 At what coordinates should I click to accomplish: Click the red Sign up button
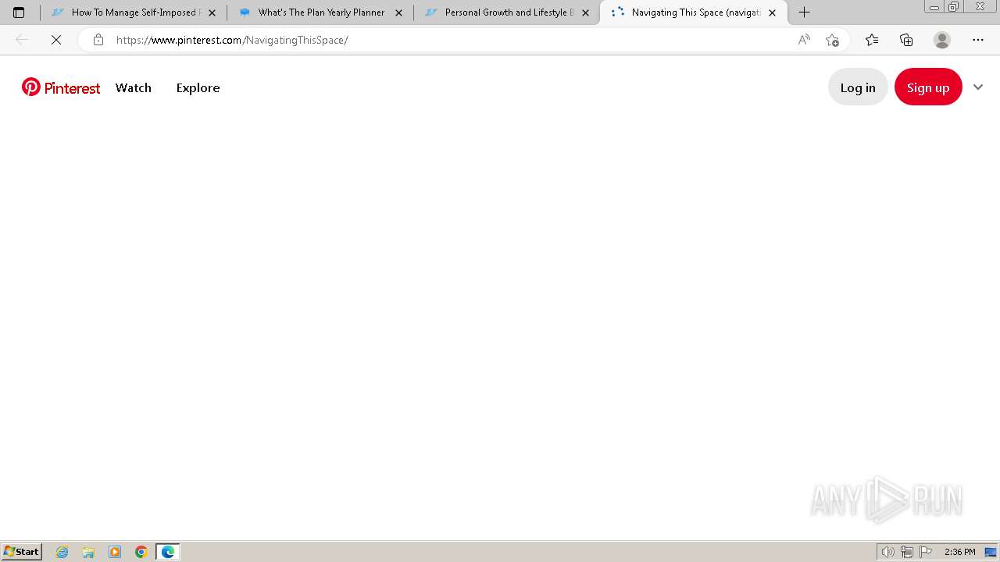pos(928,87)
